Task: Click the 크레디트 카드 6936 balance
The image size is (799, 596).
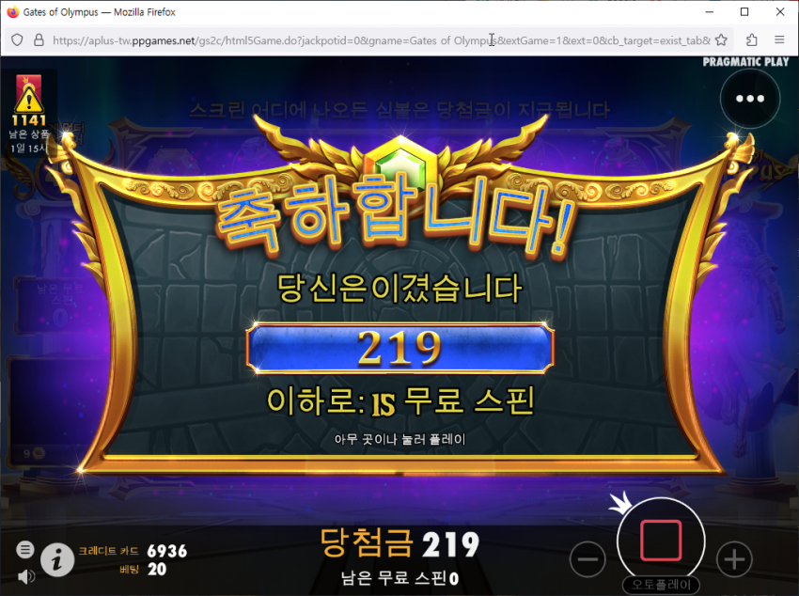Action: [133, 551]
